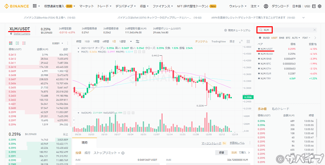Favorite star for XLM/BNB pair

tap(259, 59)
